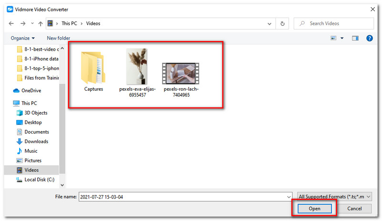This screenshot has height=221, width=382.
Task: Open Downloads in the sidebar
Action: click(x=32, y=142)
